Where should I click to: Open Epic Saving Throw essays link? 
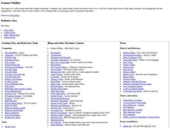[x=59, y=67]
